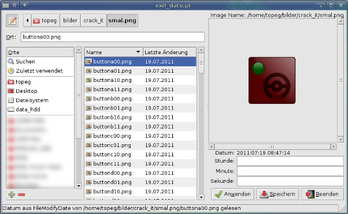
Task: Select topeg home folder in places
Action: tap(40, 82)
